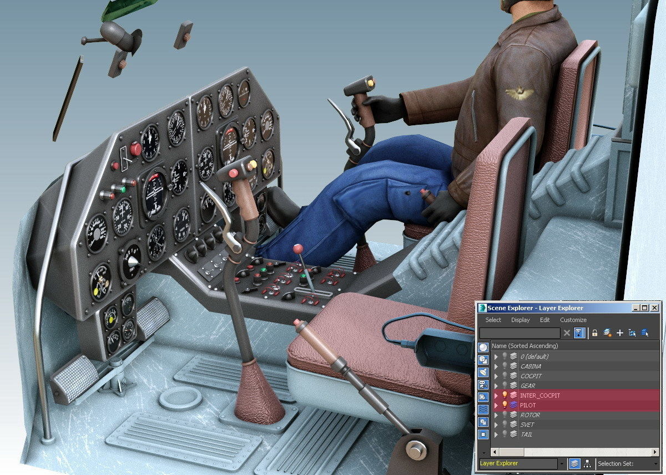Click the layer stack icon of SVET
Screen dimensions: 666x475
[x=513, y=425]
